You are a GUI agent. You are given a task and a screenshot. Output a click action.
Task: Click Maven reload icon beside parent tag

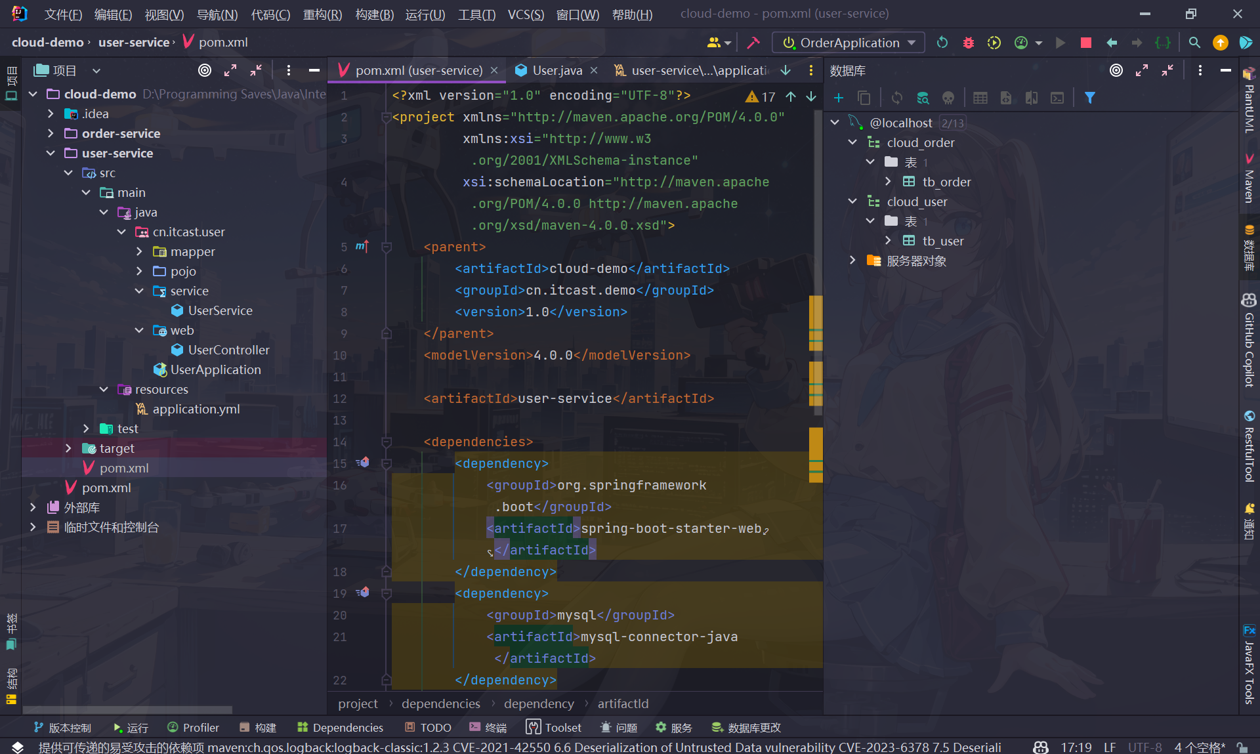click(362, 247)
